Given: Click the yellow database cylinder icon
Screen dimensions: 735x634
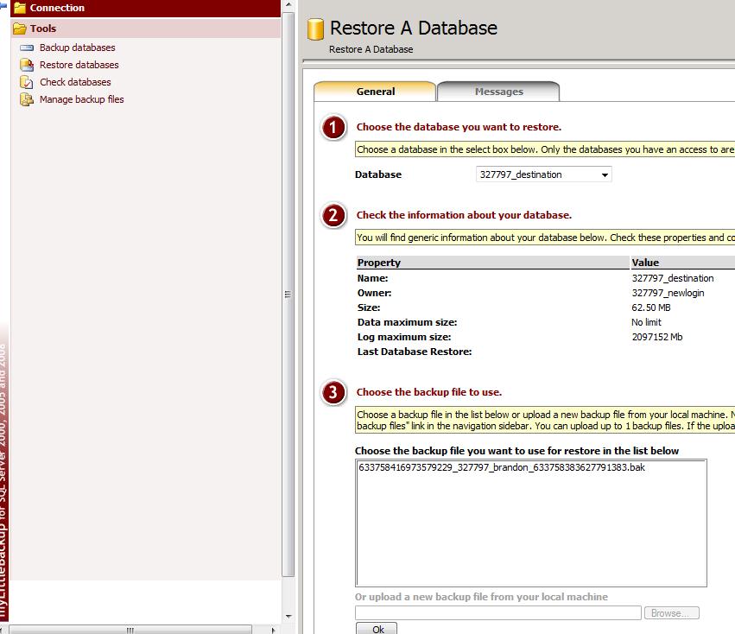Looking at the screenshot, I should (315, 29).
